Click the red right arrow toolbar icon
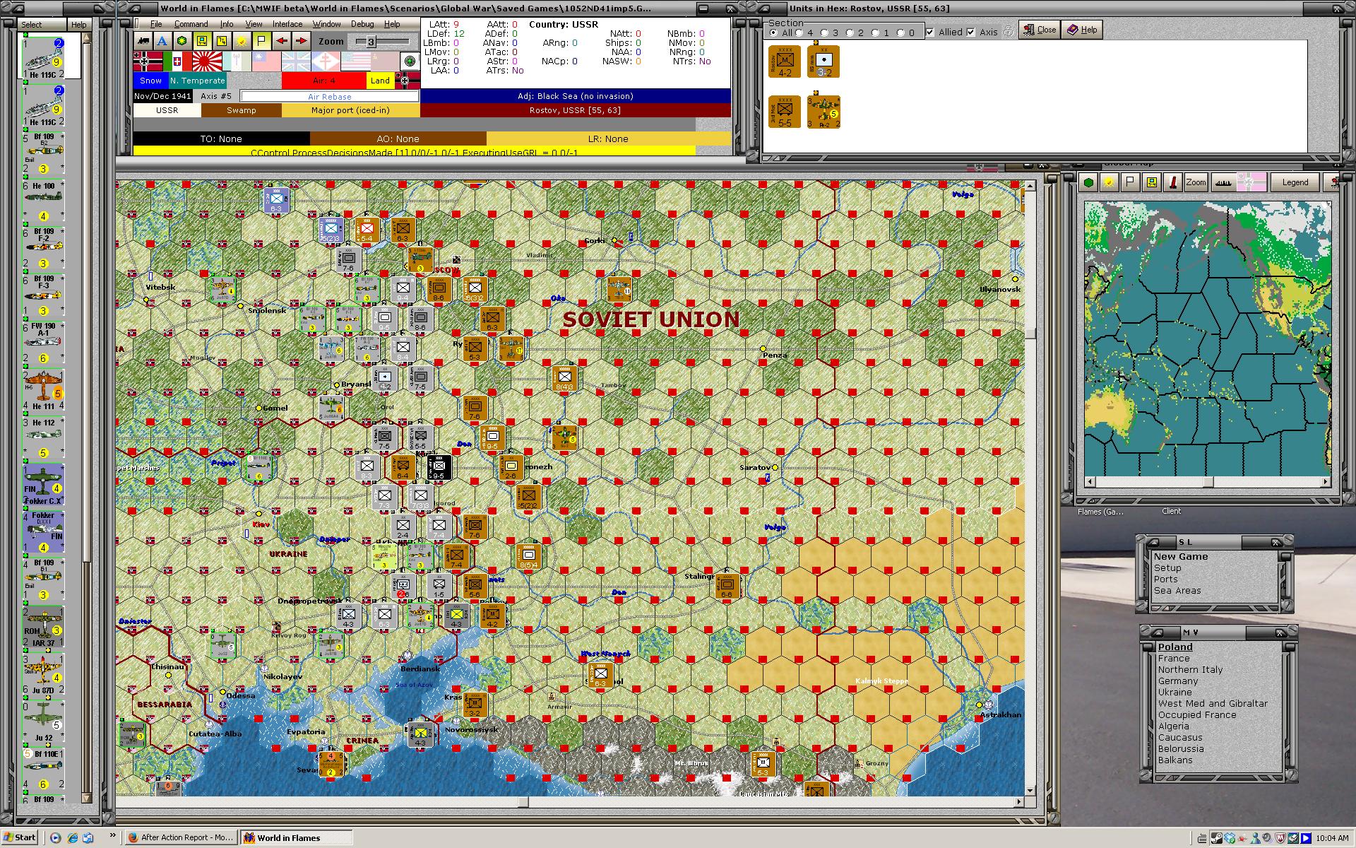1356x848 pixels. (x=301, y=41)
